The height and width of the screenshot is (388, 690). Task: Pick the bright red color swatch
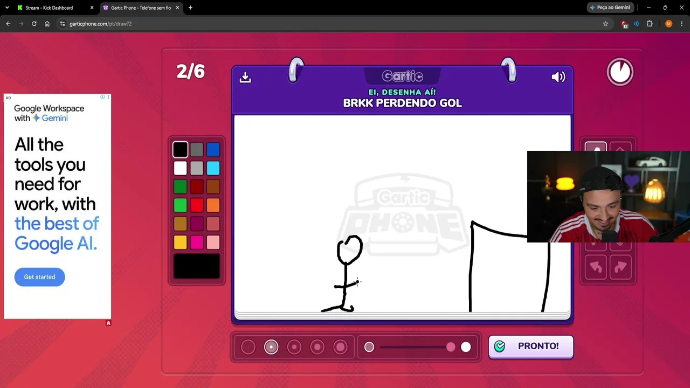coord(197,205)
